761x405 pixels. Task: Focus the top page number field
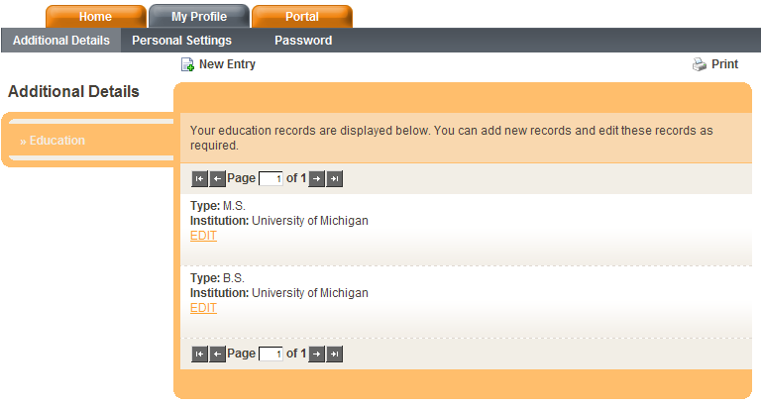point(271,179)
